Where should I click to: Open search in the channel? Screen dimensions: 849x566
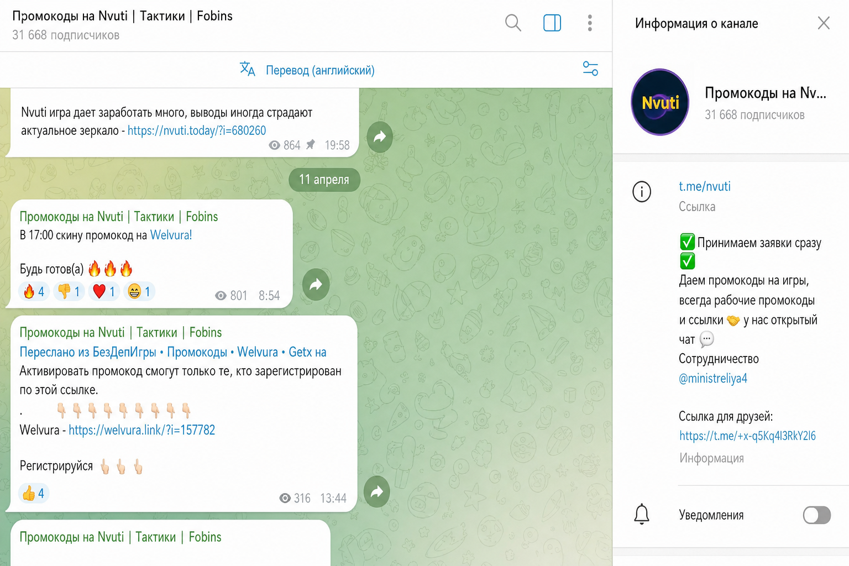tap(513, 23)
